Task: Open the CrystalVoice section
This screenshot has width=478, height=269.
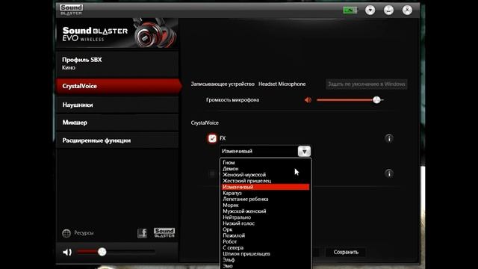Action: 118,87
